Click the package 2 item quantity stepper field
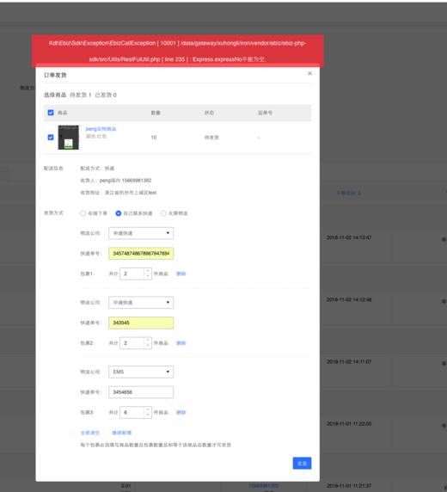Screen dimensions: 447x492 136,343
